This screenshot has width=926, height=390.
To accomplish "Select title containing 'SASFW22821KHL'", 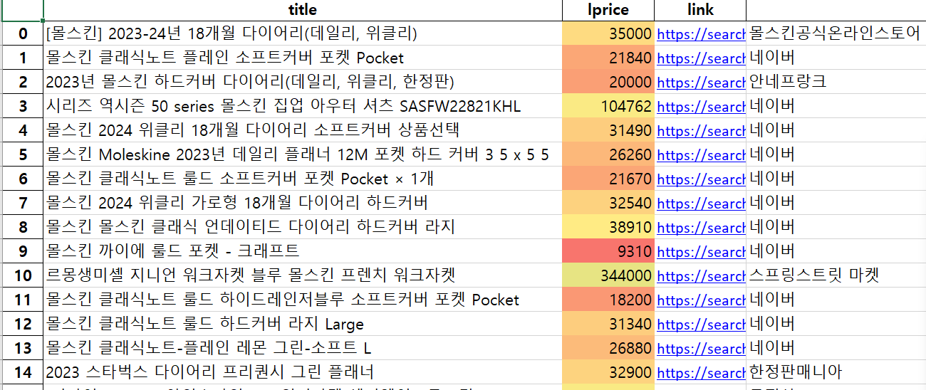I will tap(303, 106).
